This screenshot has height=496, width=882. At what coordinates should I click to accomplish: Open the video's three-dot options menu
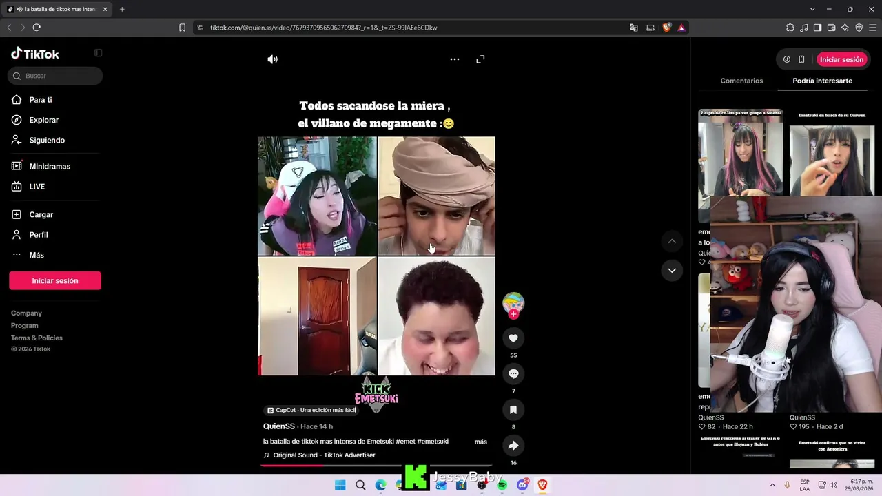455,59
